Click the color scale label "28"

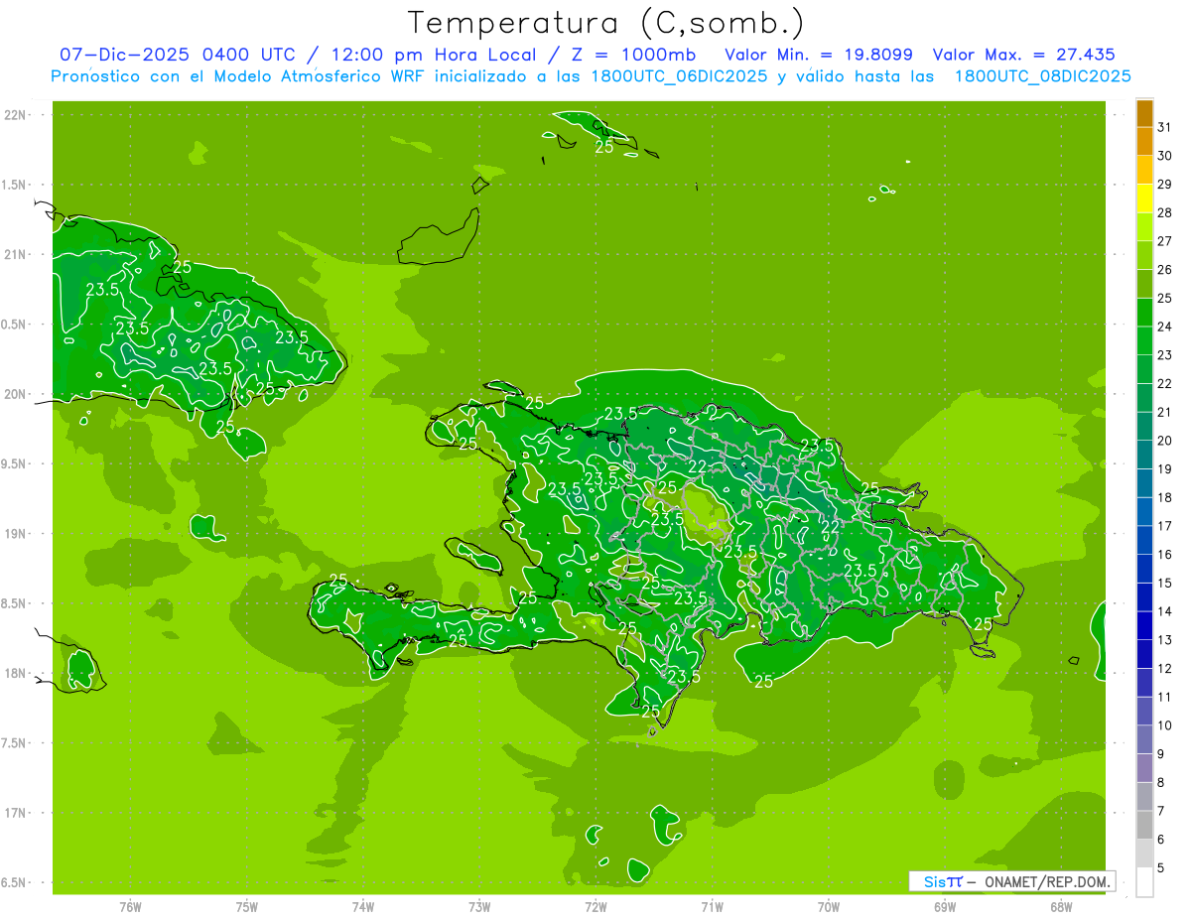pos(1165,212)
